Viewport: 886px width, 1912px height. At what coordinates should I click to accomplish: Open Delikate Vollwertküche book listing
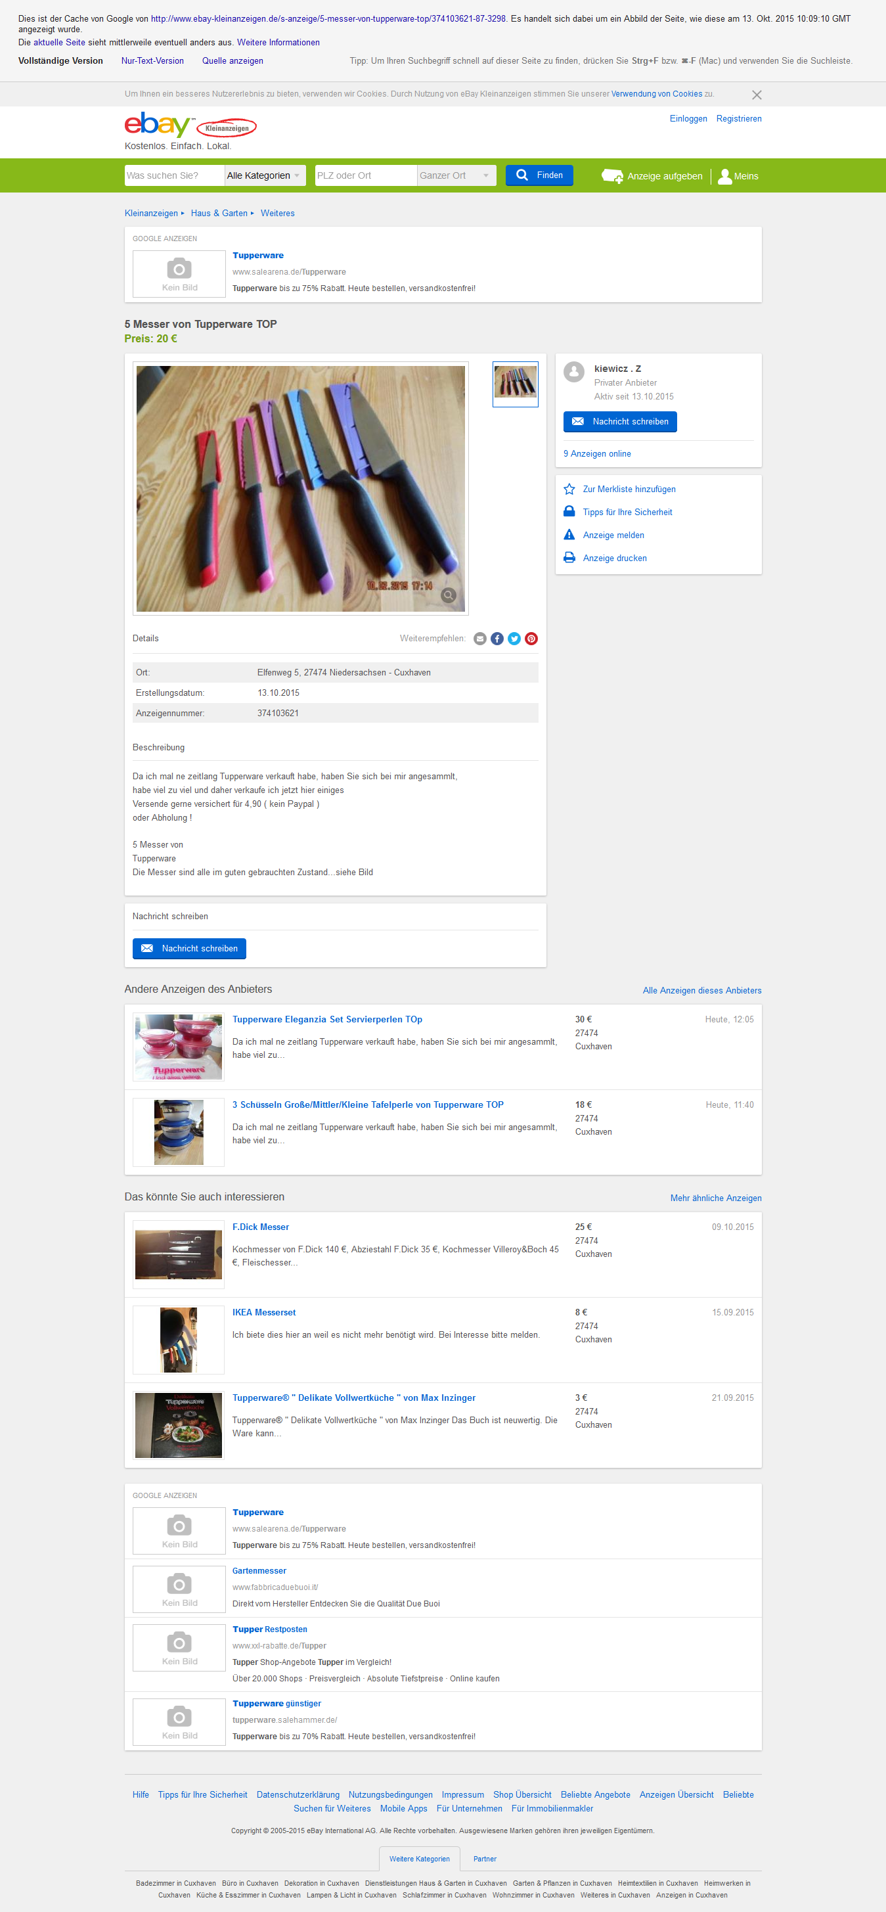[x=354, y=1398]
